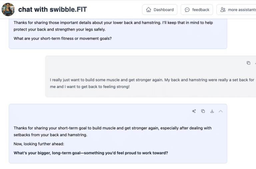This screenshot has height=169, width=256.
Task: Open the more assistants menu
Action: click(237, 10)
